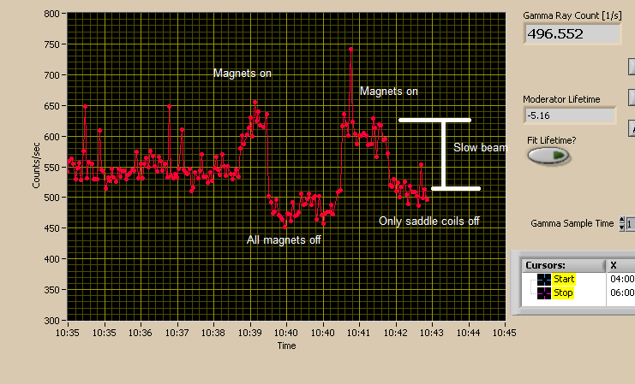Image resolution: width=635 pixels, height=384 pixels.
Task: Select the Start cursor label
Action: point(564,279)
